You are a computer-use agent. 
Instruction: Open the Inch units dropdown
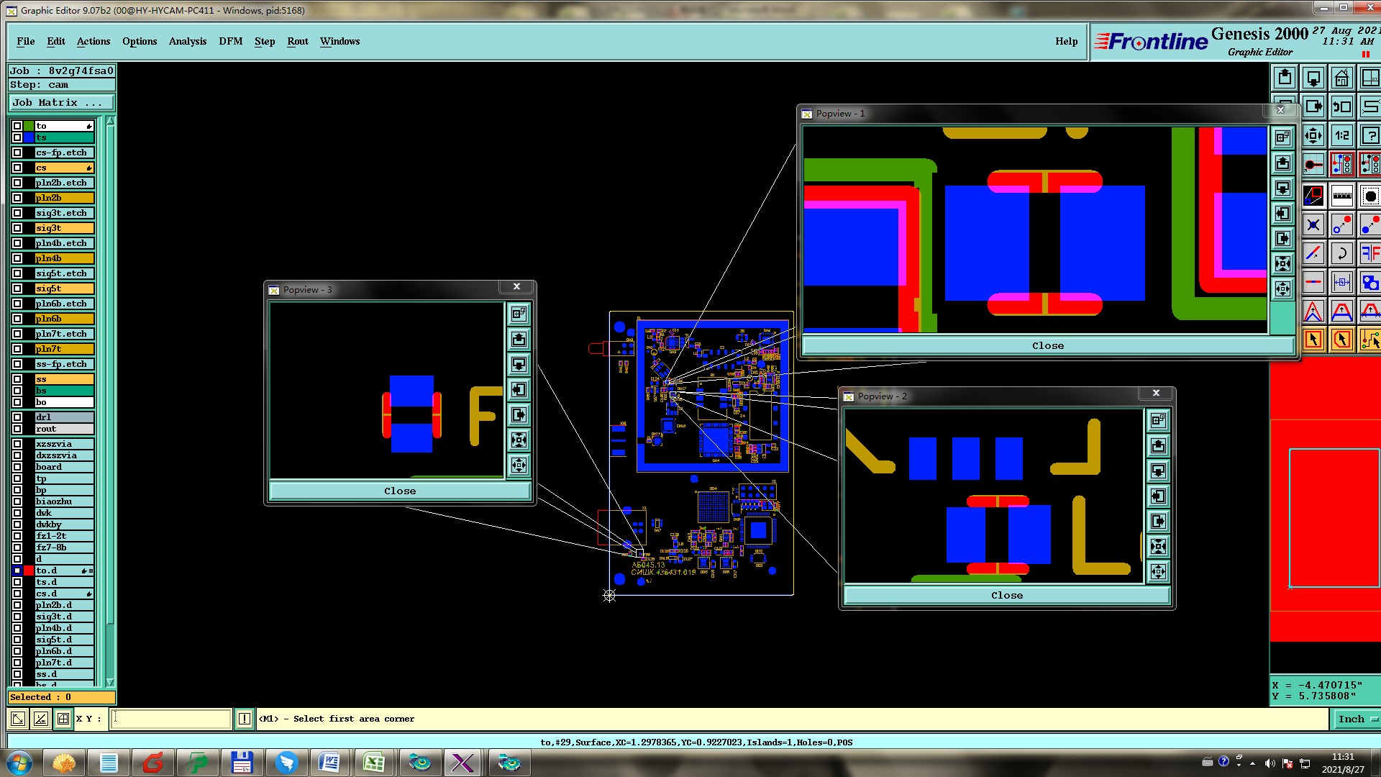point(1357,719)
